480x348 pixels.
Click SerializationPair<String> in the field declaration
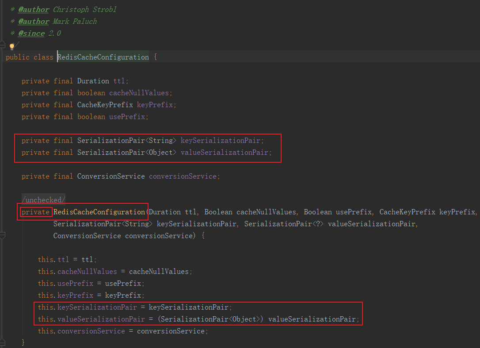(x=127, y=141)
